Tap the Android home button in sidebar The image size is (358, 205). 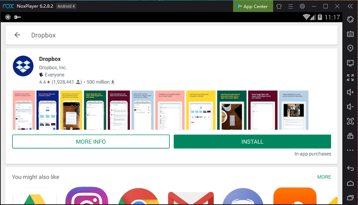(x=350, y=183)
